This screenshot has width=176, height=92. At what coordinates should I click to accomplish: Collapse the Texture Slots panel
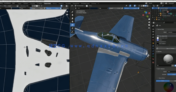tap(157, 29)
